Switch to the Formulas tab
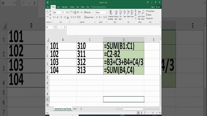The height and width of the screenshot is (116, 207). [72, 7]
